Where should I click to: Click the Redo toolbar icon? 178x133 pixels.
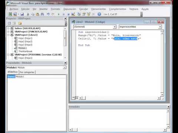coord(53,14)
